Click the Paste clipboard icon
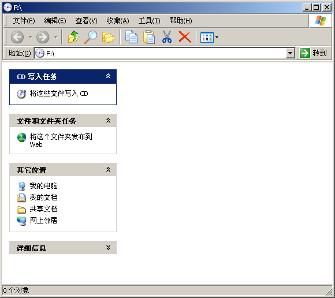Image resolution: width=335 pixels, height=298 pixels. point(149,37)
